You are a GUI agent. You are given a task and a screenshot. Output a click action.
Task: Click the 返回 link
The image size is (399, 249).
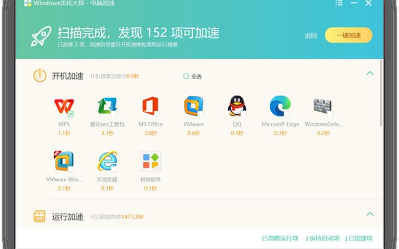311,35
